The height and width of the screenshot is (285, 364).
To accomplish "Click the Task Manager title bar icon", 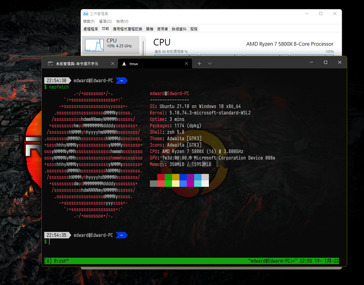I will tap(85, 14).
